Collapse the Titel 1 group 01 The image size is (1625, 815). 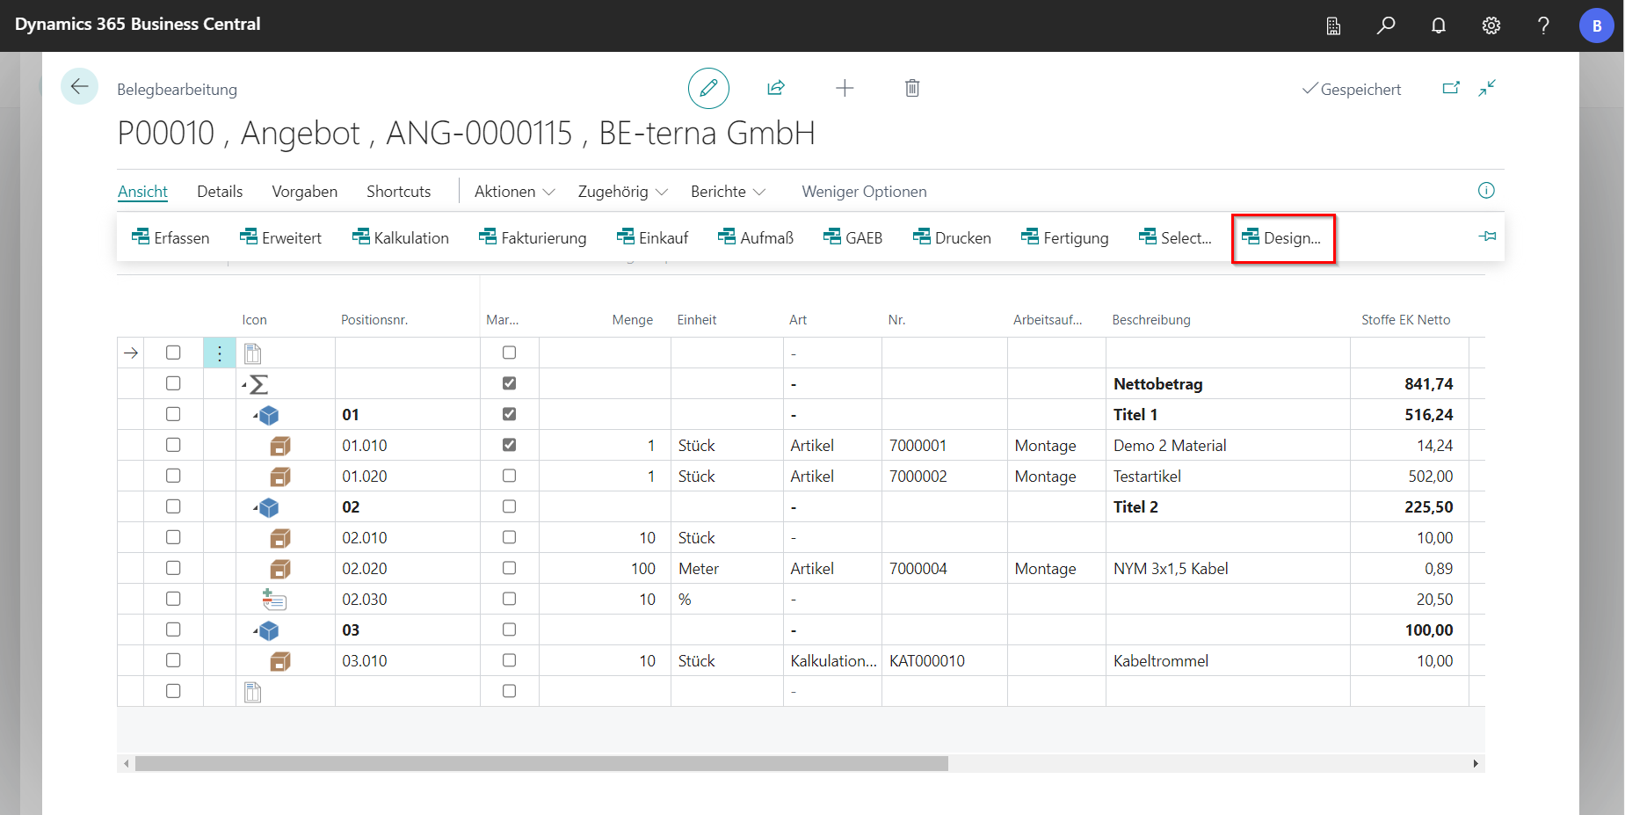tap(256, 415)
